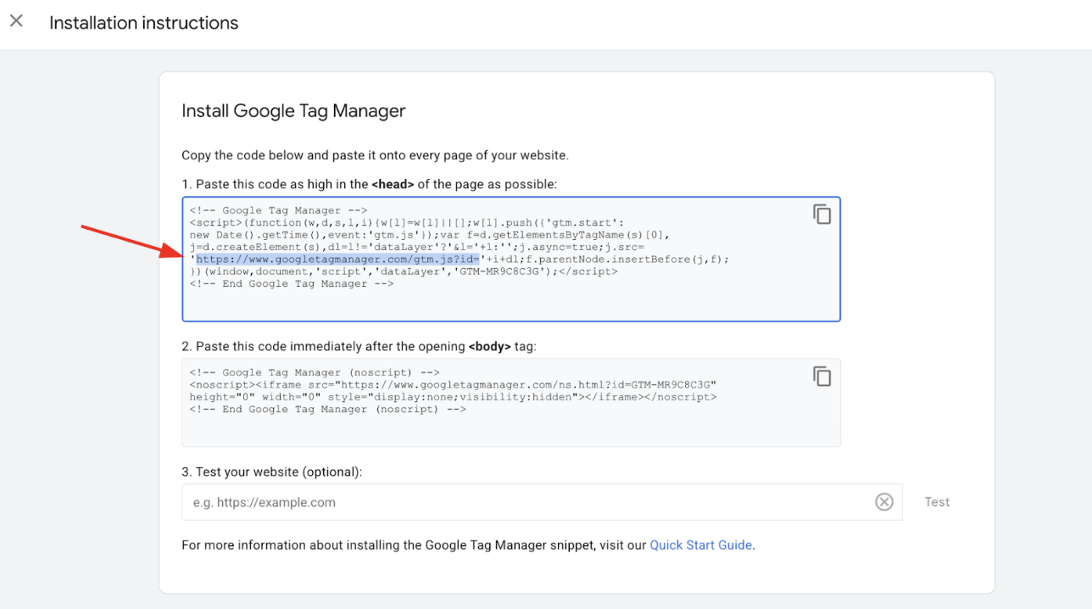Click the Test button
The width and height of the screenshot is (1092, 609).
[937, 502]
